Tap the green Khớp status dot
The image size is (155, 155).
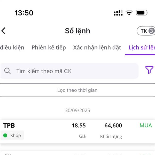point(5,135)
